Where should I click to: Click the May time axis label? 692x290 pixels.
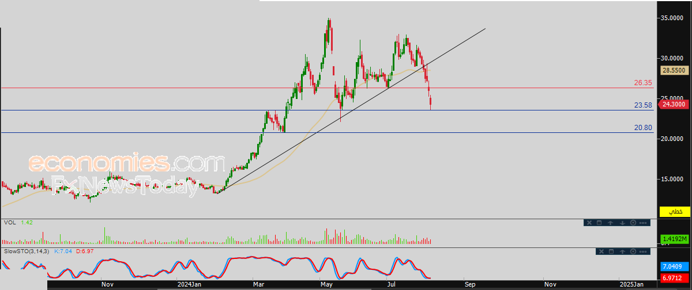click(x=328, y=284)
